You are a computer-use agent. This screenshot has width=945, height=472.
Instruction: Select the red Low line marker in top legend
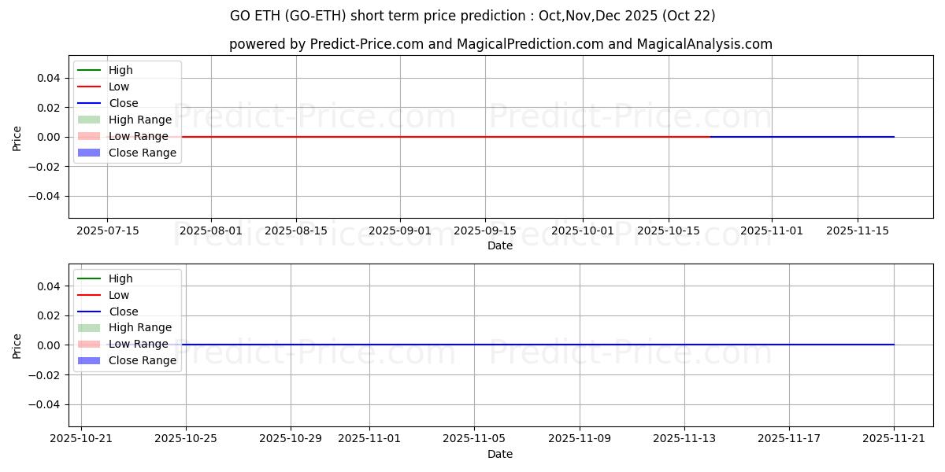click(x=89, y=87)
